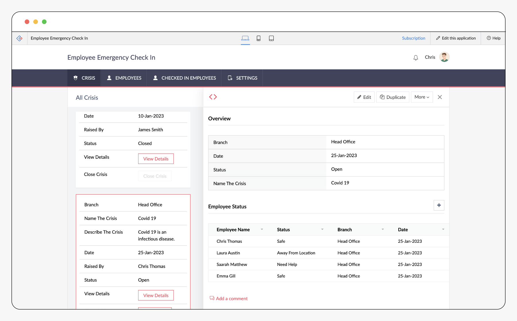
Task: Close the crisis detail panel
Action: tap(440, 97)
